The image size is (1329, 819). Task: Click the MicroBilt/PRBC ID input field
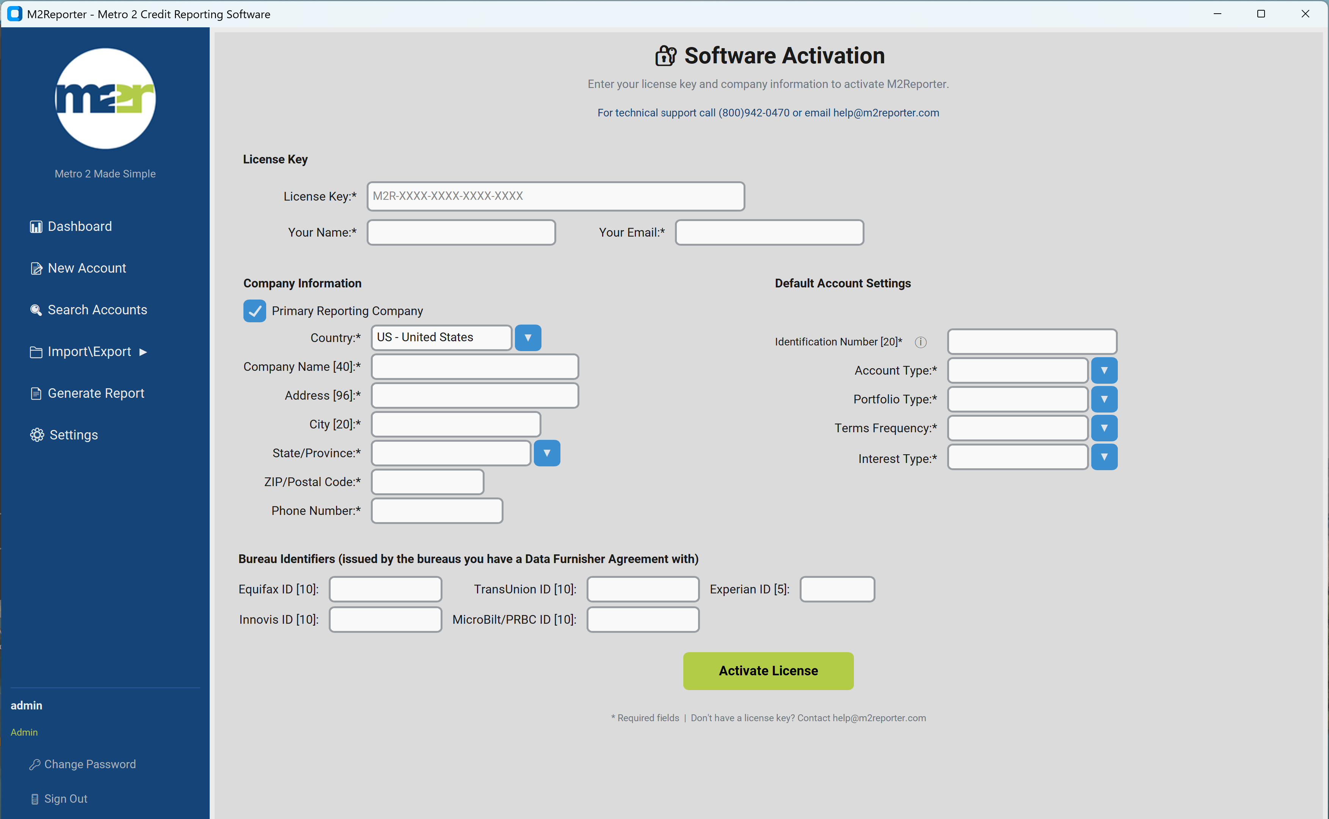pos(643,620)
